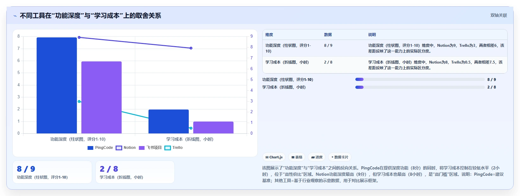Screen dimensions: 520x196
Task: Click the card title 不同工具在功能深度与学习成本上的取舍关系
Action: pos(91,16)
